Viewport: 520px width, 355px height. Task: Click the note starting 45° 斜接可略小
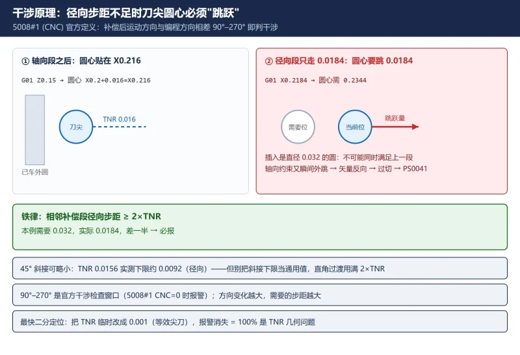tap(260, 268)
